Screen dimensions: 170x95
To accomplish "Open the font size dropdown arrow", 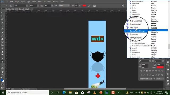I will [x=52, y=6].
